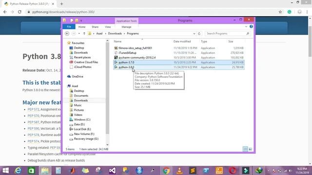The height and width of the screenshot is (175, 312).
Task: Open Chrome's three-dot menu
Action: pos(307,12)
